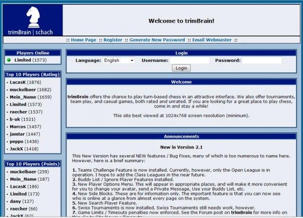Viewport: 303px width, 218px height.
Task: Click item 5 New Search Player Feature
Action: click(105, 203)
